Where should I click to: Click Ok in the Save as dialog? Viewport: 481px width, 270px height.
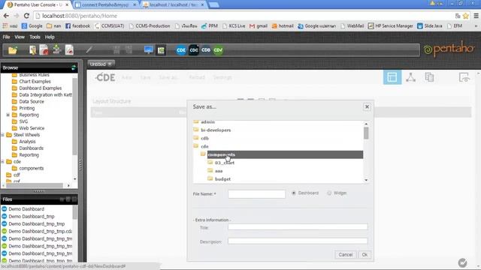[x=365, y=255]
